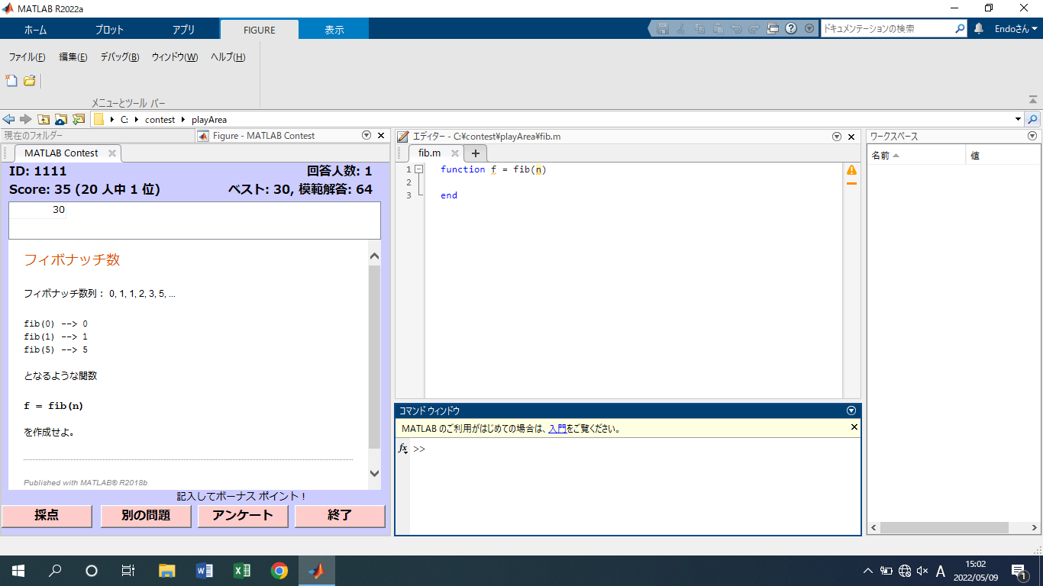Add new editor tab with plus button

tap(475, 153)
